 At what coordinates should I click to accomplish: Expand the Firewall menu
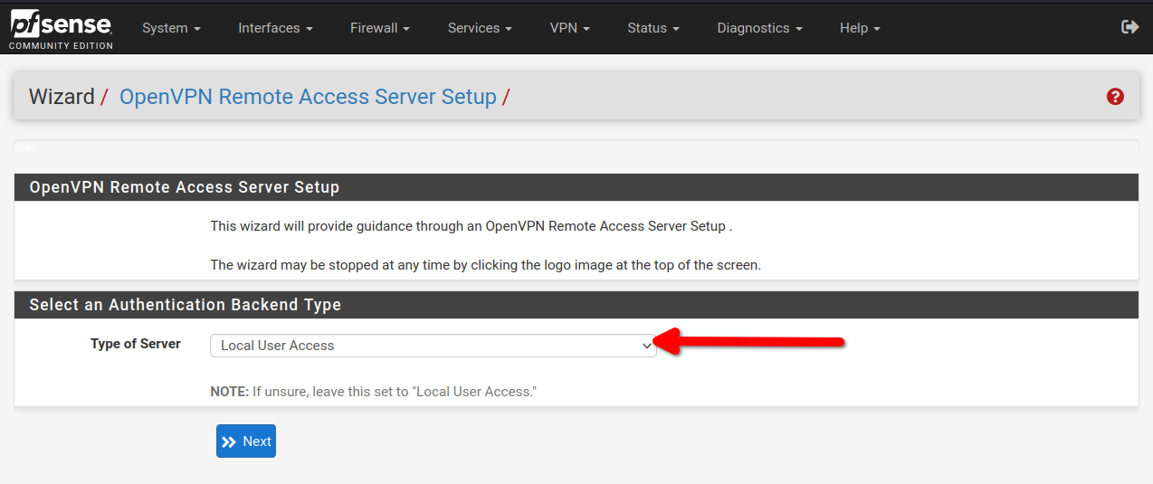point(380,28)
